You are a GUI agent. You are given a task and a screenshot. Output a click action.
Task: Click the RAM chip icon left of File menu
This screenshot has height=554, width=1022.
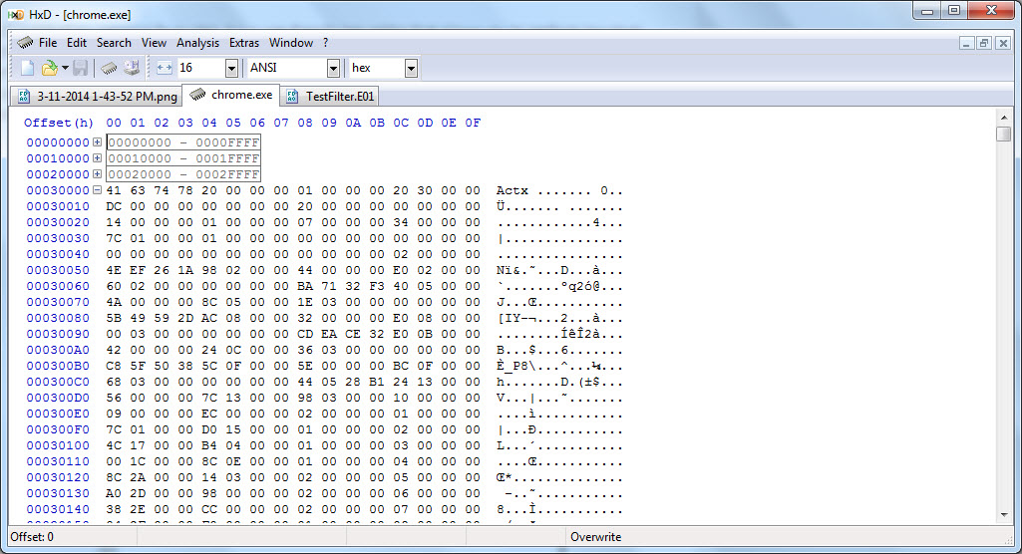point(25,42)
